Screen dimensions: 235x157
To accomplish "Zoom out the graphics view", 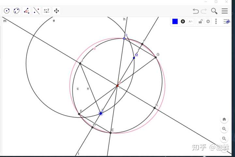I will tap(224, 139).
